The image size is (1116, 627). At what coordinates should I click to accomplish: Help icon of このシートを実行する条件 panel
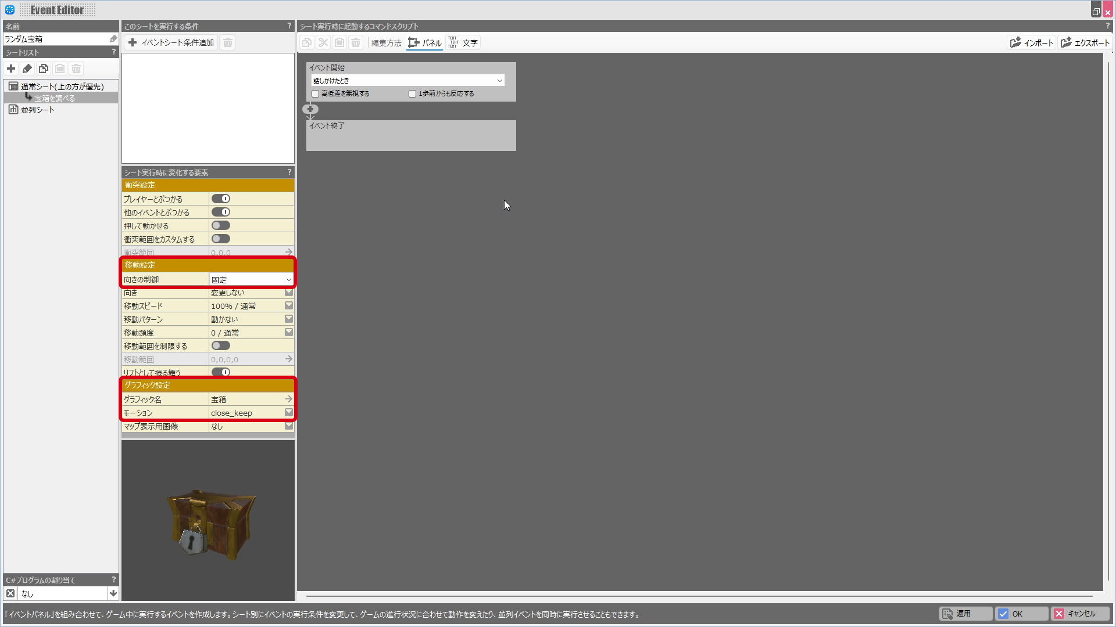pos(289,26)
